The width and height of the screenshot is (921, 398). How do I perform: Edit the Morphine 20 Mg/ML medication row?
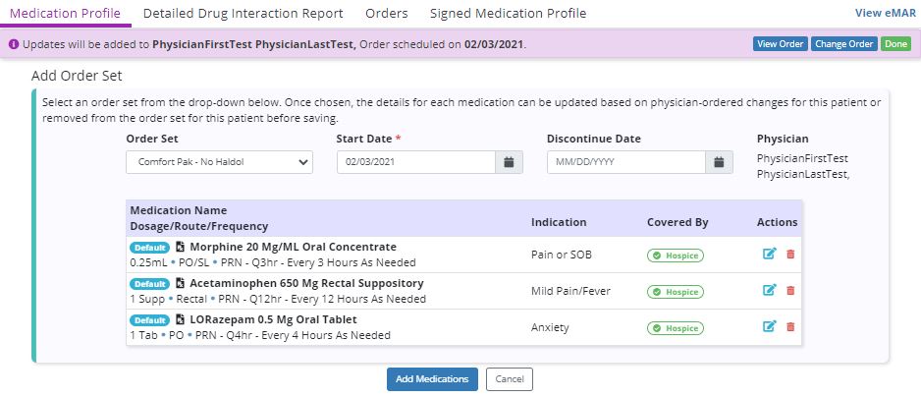click(x=769, y=254)
